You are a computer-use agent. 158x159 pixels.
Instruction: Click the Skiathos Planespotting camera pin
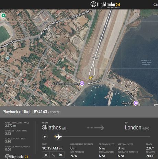[x=82, y=83]
